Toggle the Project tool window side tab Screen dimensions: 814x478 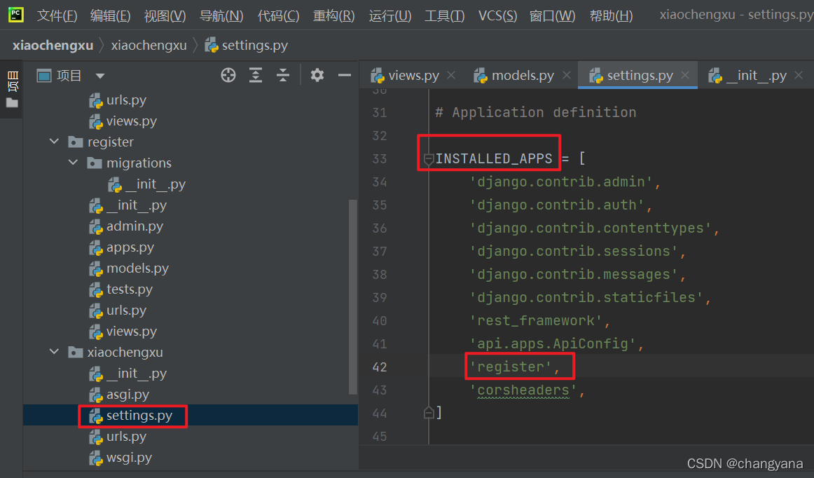[x=11, y=89]
